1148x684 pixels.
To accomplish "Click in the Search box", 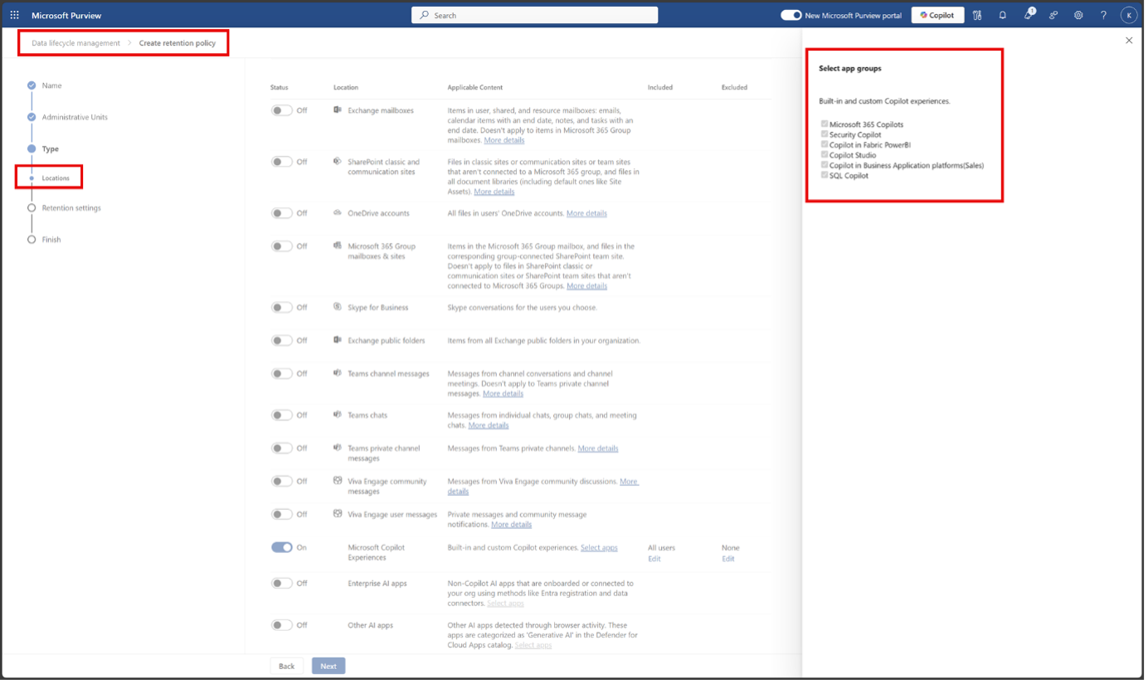I will 535,15.
